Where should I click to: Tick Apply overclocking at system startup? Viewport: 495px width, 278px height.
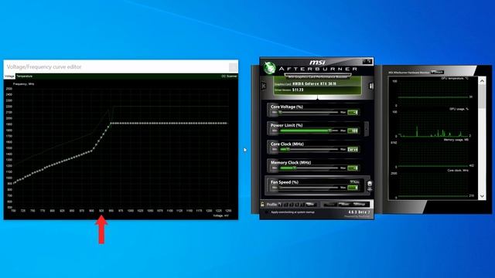point(267,212)
